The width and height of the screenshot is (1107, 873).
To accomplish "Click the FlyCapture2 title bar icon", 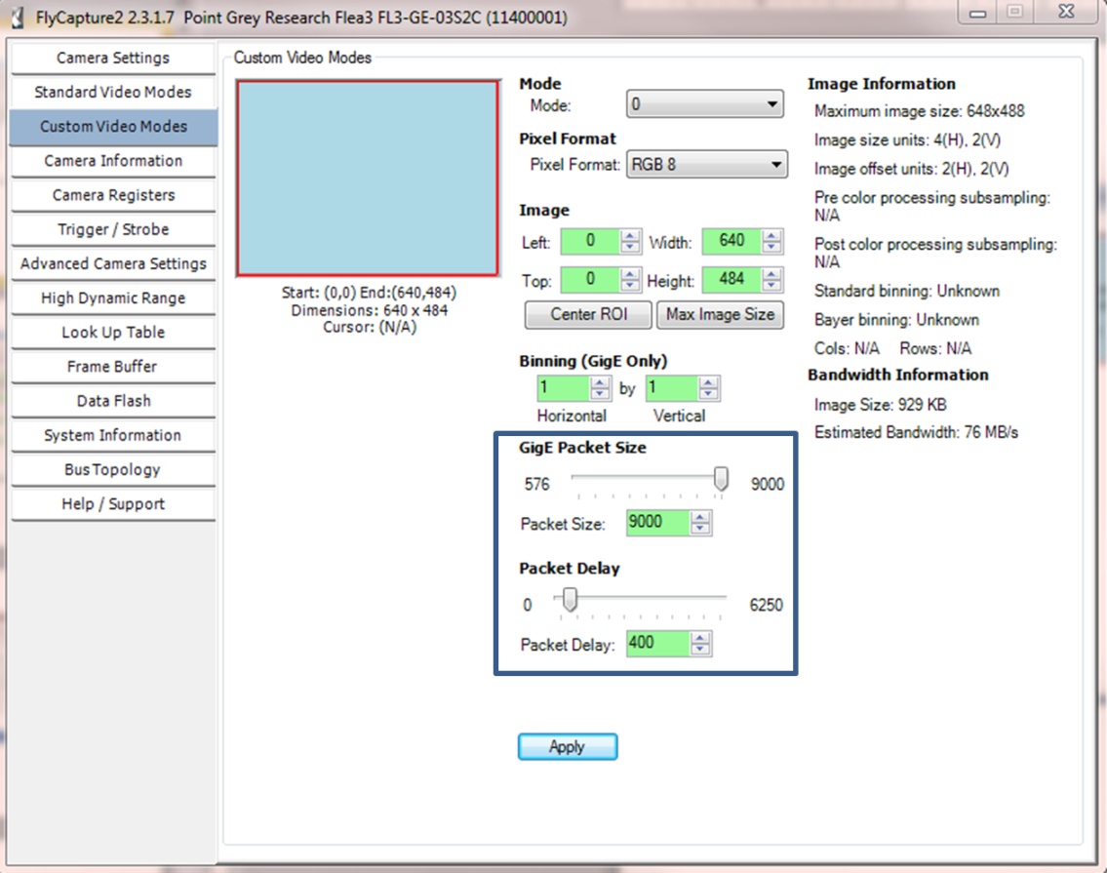I will [x=17, y=17].
